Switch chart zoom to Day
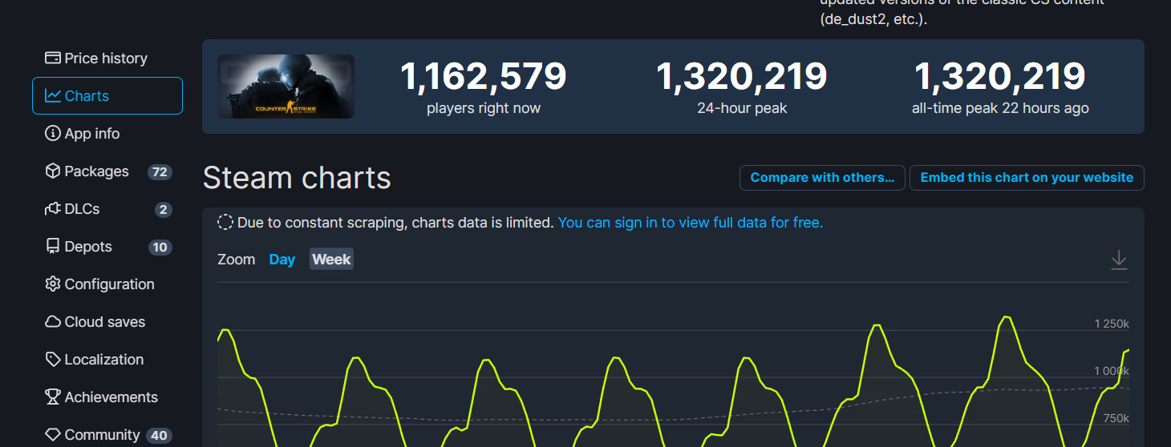 pyautogui.click(x=282, y=260)
